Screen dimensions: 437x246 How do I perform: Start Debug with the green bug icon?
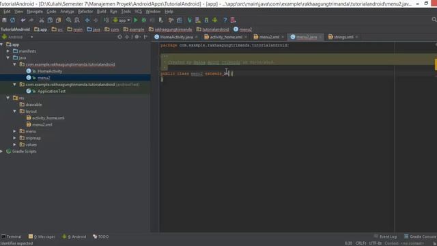pyautogui.click(x=144, y=20)
